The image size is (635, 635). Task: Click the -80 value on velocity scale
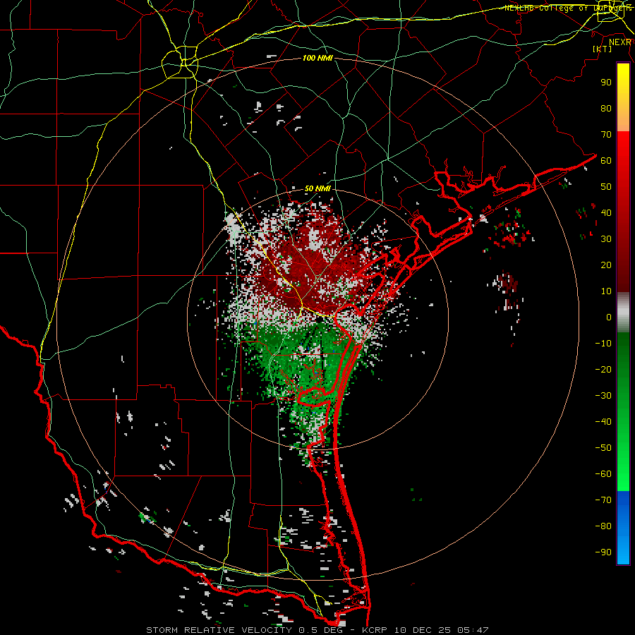tap(603, 526)
